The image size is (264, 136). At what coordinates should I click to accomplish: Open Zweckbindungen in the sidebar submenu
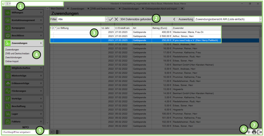click(13, 58)
